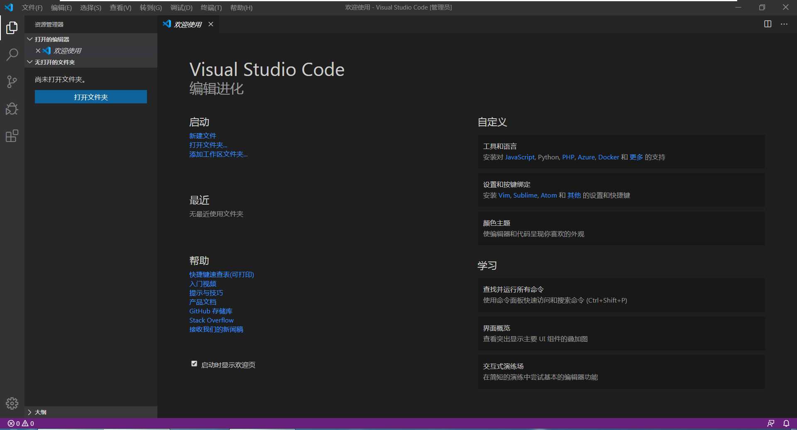Open the 提示与技巧 link
This screenshot has height=430, width=797.
pos(206,293)
